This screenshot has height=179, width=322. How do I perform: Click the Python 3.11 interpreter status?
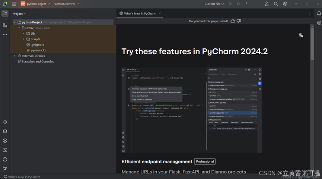300,177
